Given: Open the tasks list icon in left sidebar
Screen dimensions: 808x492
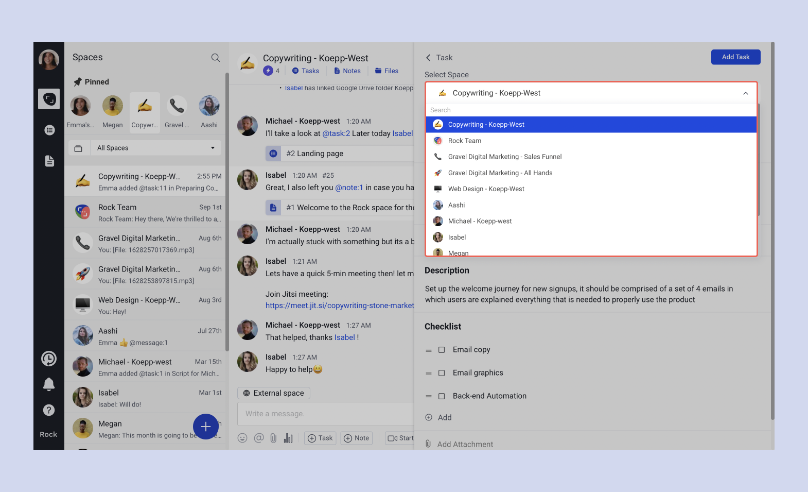Looking at the screenshot, I should click(49, 130).
